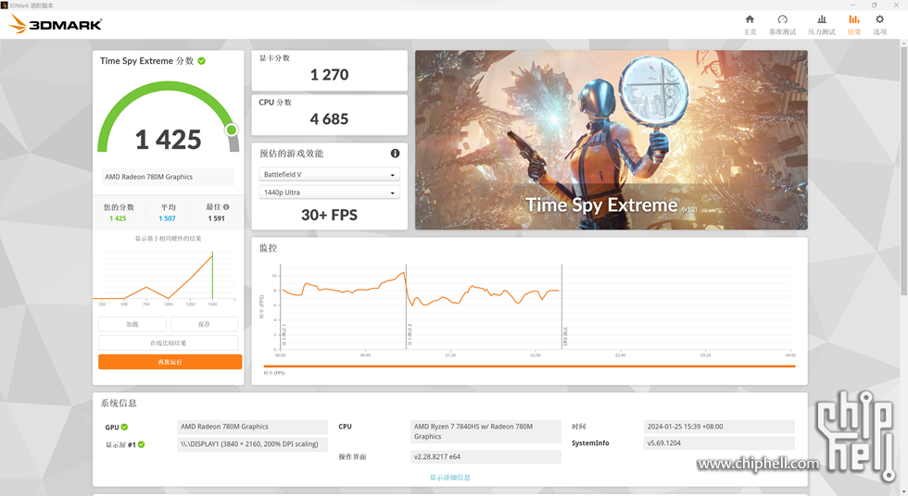Click the vertical scrollbar on the right
Image resolution: width=908 pixels, height=496 pixels.
click(x=903, y=173)
